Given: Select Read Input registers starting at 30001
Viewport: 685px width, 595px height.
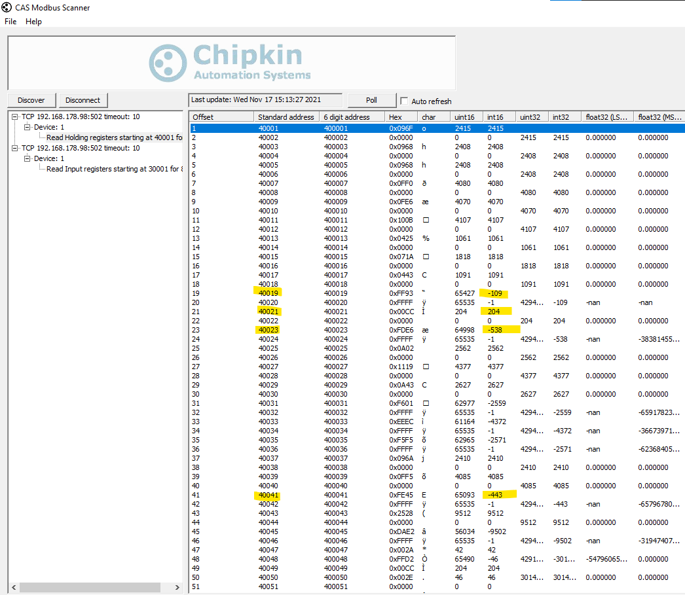Looking at the screenshot, I should (x=115, y=169).
